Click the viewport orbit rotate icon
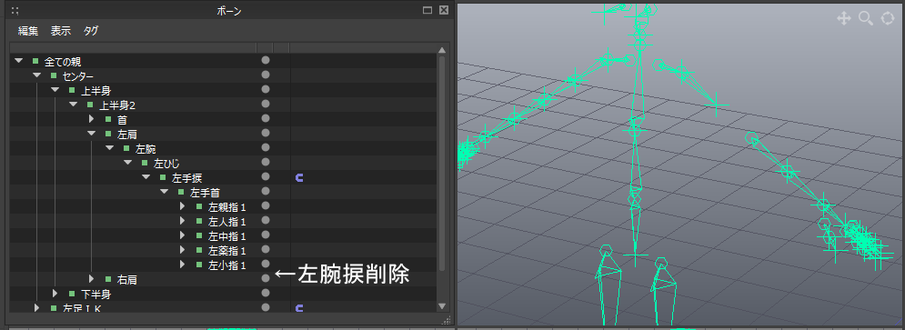The width and height of the screenshot is (905, 330). pyautogui.click(x=888, y=18)
